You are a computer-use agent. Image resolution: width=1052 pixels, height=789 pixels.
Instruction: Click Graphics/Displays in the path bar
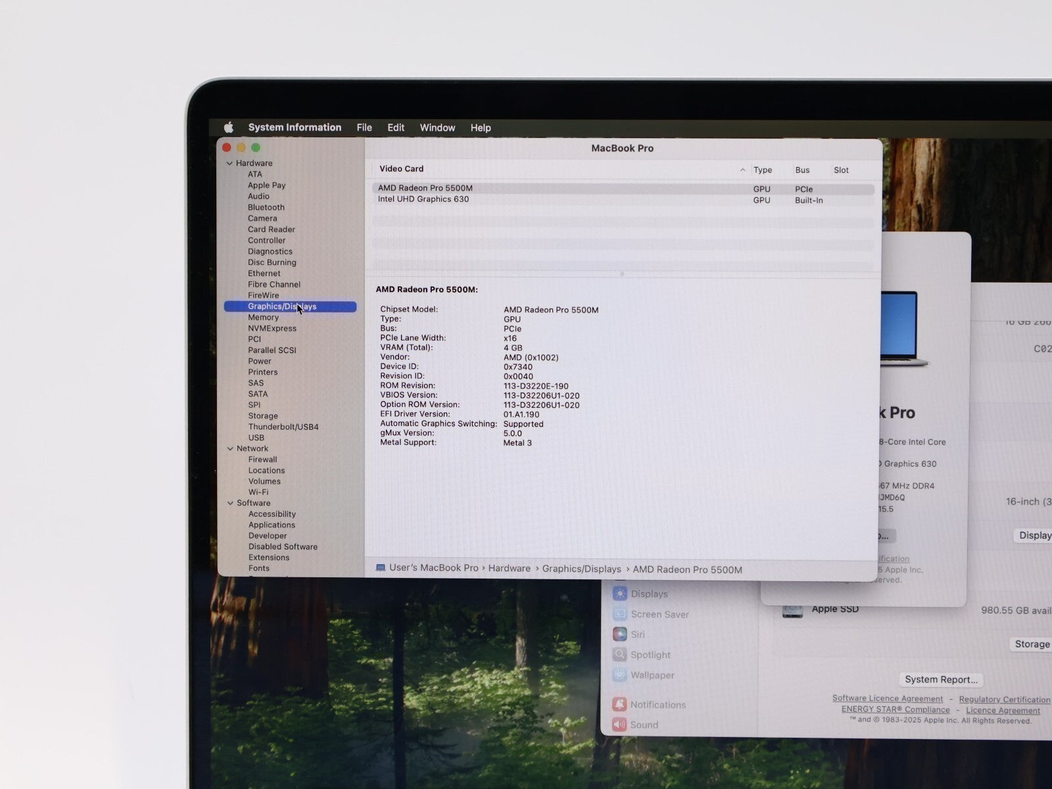pyautogui.click(x=581, y=569)
